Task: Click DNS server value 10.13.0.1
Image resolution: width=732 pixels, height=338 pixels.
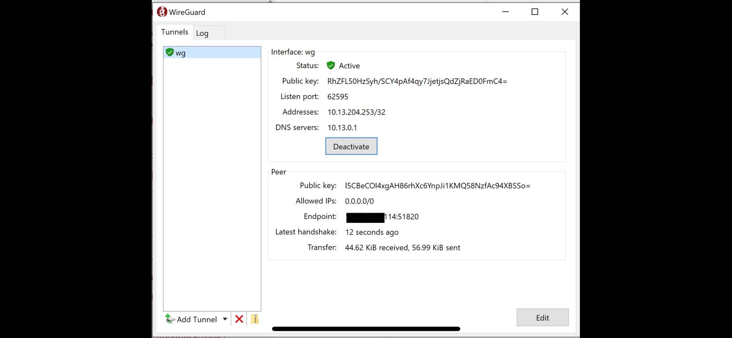Action: pos(342,128)
